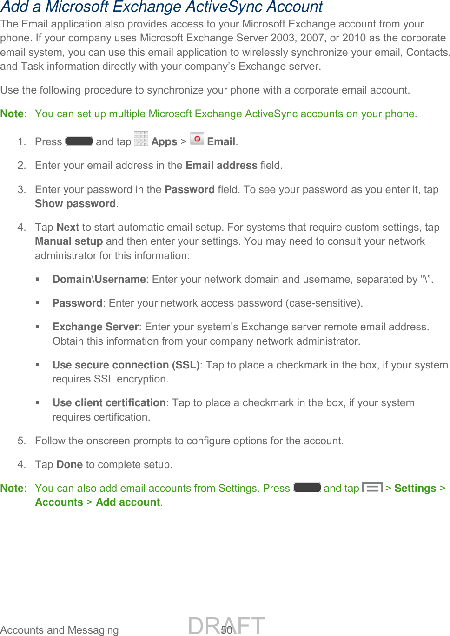Click the page title about Exchange ActiveSync Account
Screen dimensions: 450x636
pos(161,7)
